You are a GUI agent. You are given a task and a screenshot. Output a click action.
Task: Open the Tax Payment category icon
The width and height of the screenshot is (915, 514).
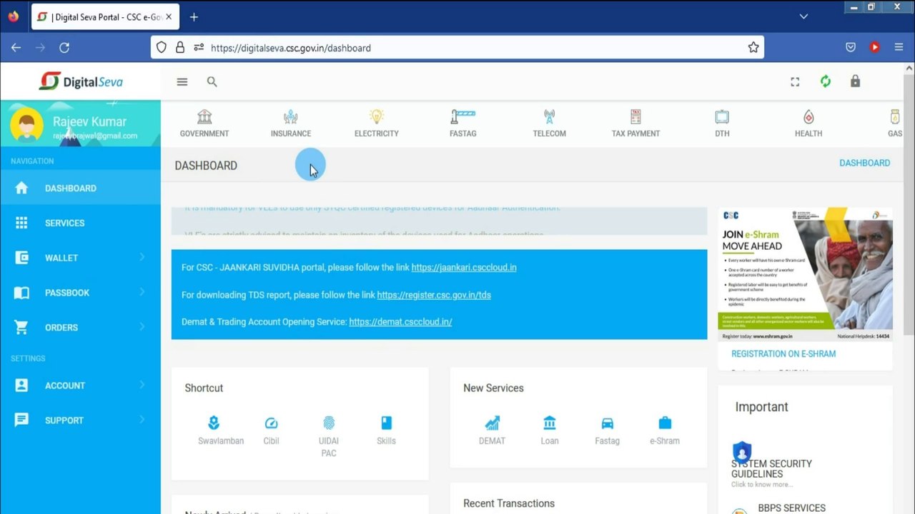[x=635, y=117]
